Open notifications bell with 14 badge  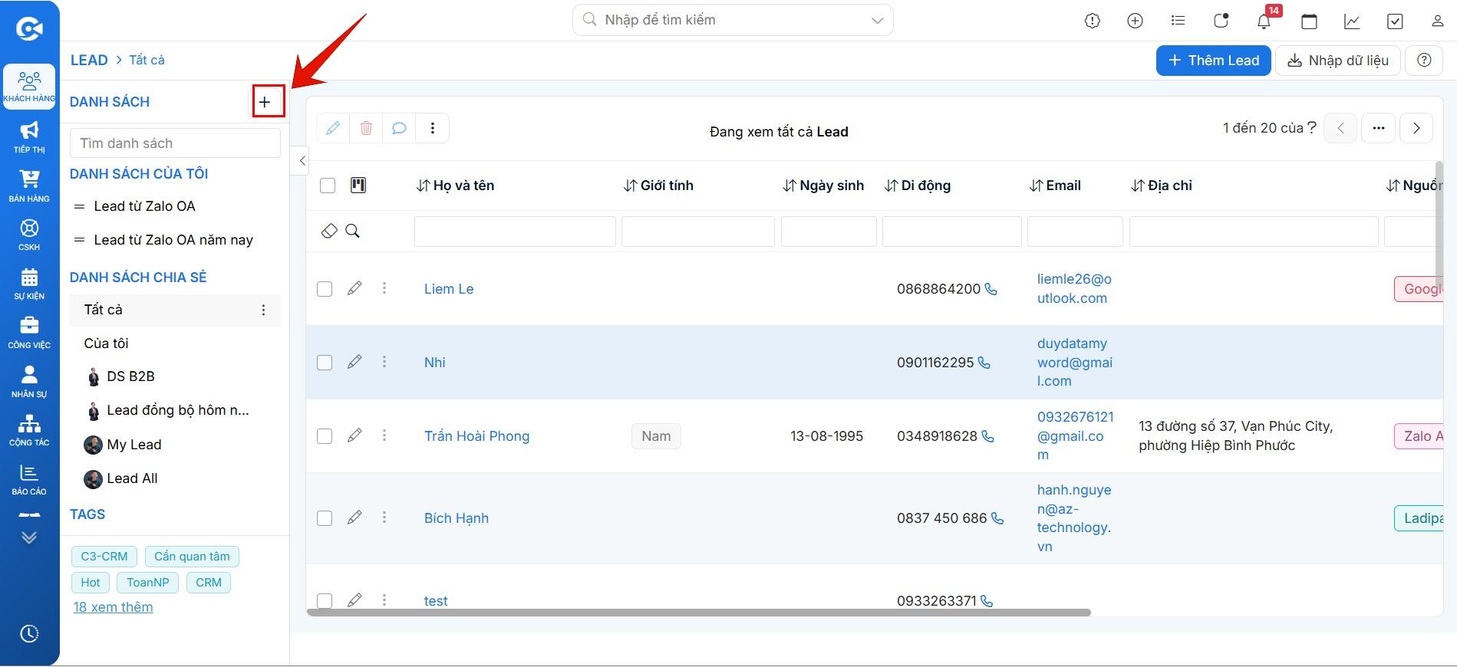pyautogui.click(x=1264, y=21)
